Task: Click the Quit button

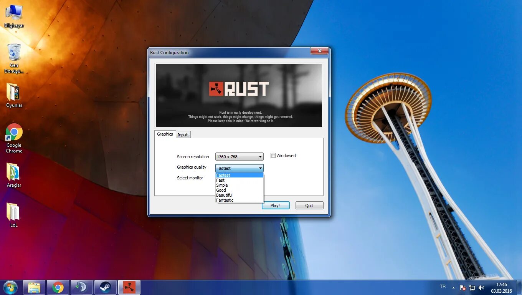Action: 309,206
